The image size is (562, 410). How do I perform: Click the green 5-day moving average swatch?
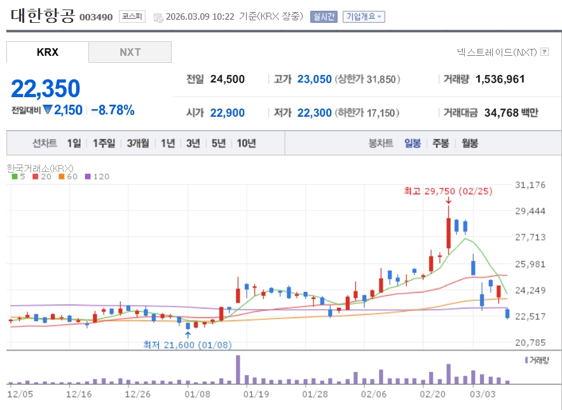tap(15, 176)
